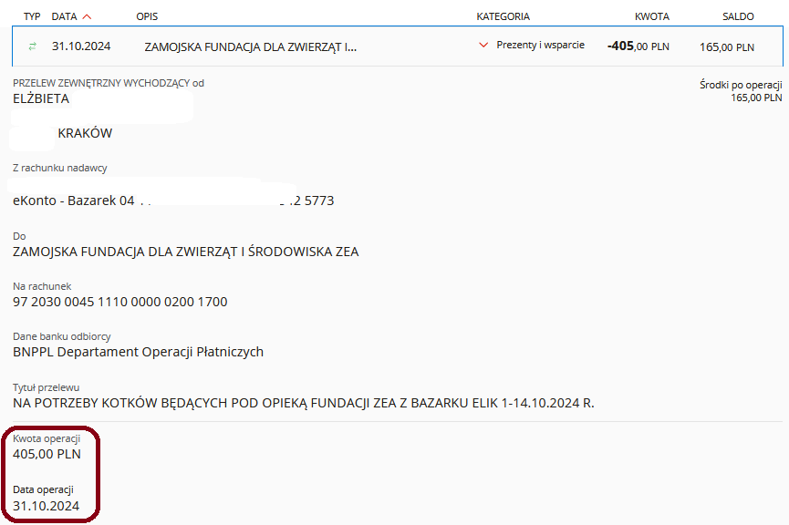The height and width of the screenshot is (525, 789).
Task: Click the transfer title starting NA POTRZEBY KOTKÓW
Action: tap(303, 402)
